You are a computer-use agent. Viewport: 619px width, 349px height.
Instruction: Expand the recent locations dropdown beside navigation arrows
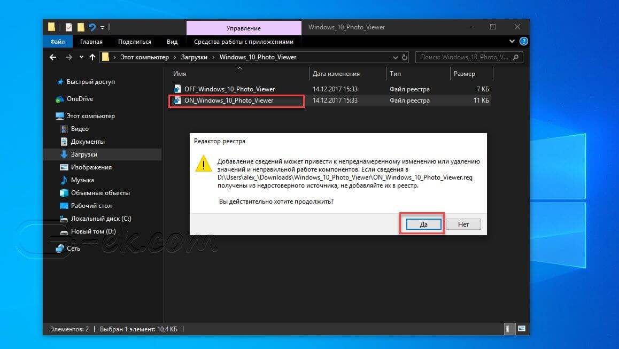point(81,57)
